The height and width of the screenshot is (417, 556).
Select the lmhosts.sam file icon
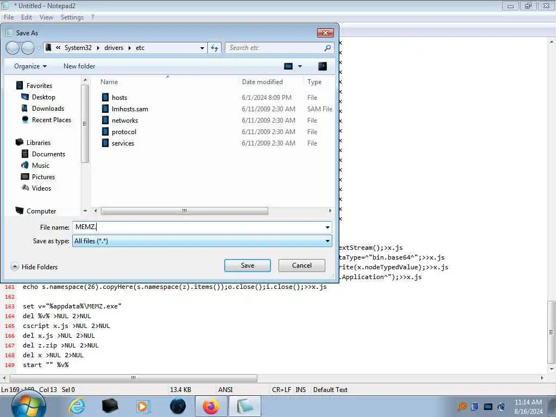105,109
